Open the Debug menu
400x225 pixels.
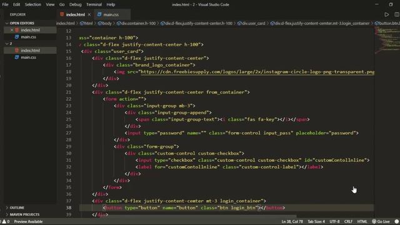point(75,4)
